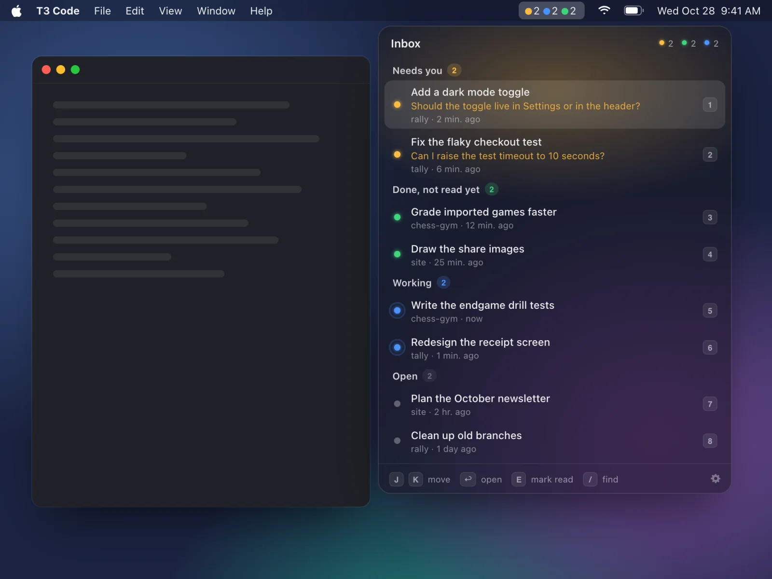Open the "Clean up old branches" thread

pyautogui.click(x=555, y=441)
